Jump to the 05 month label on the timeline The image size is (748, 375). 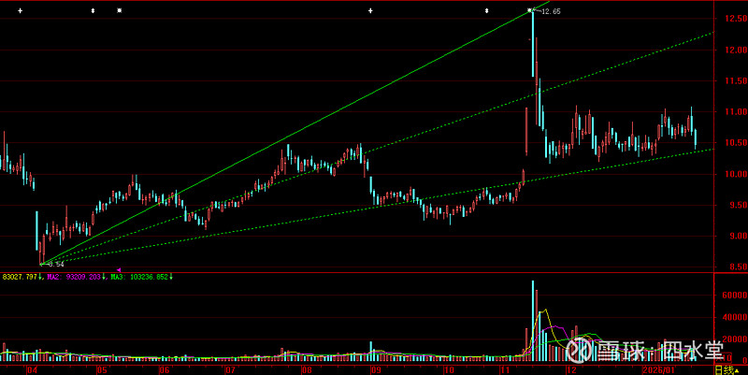tap(102, 370)
